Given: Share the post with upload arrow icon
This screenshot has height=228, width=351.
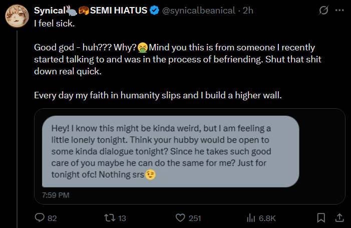Looking at the screenshot, I should coord(339,218).
